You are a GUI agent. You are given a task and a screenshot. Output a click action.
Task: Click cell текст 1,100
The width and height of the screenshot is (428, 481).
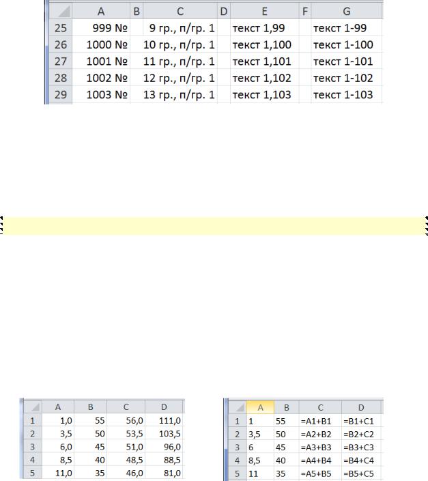(x=265, y=44)
